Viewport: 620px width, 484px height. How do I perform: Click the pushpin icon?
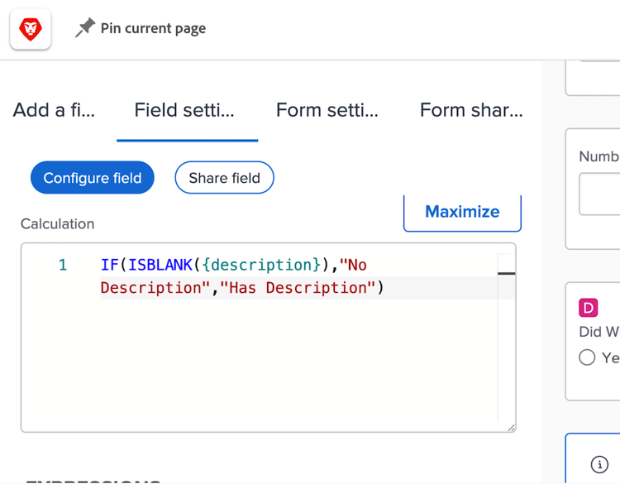click(x=85, y=27)
